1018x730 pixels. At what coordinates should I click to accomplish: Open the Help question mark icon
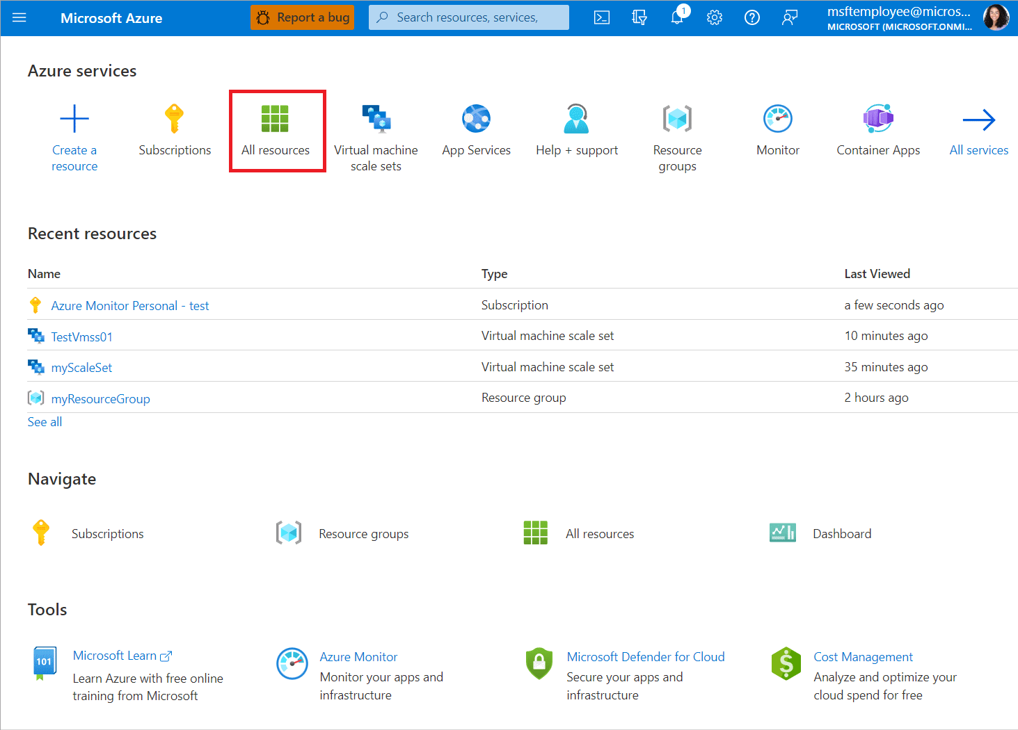[x=752, y=17]
